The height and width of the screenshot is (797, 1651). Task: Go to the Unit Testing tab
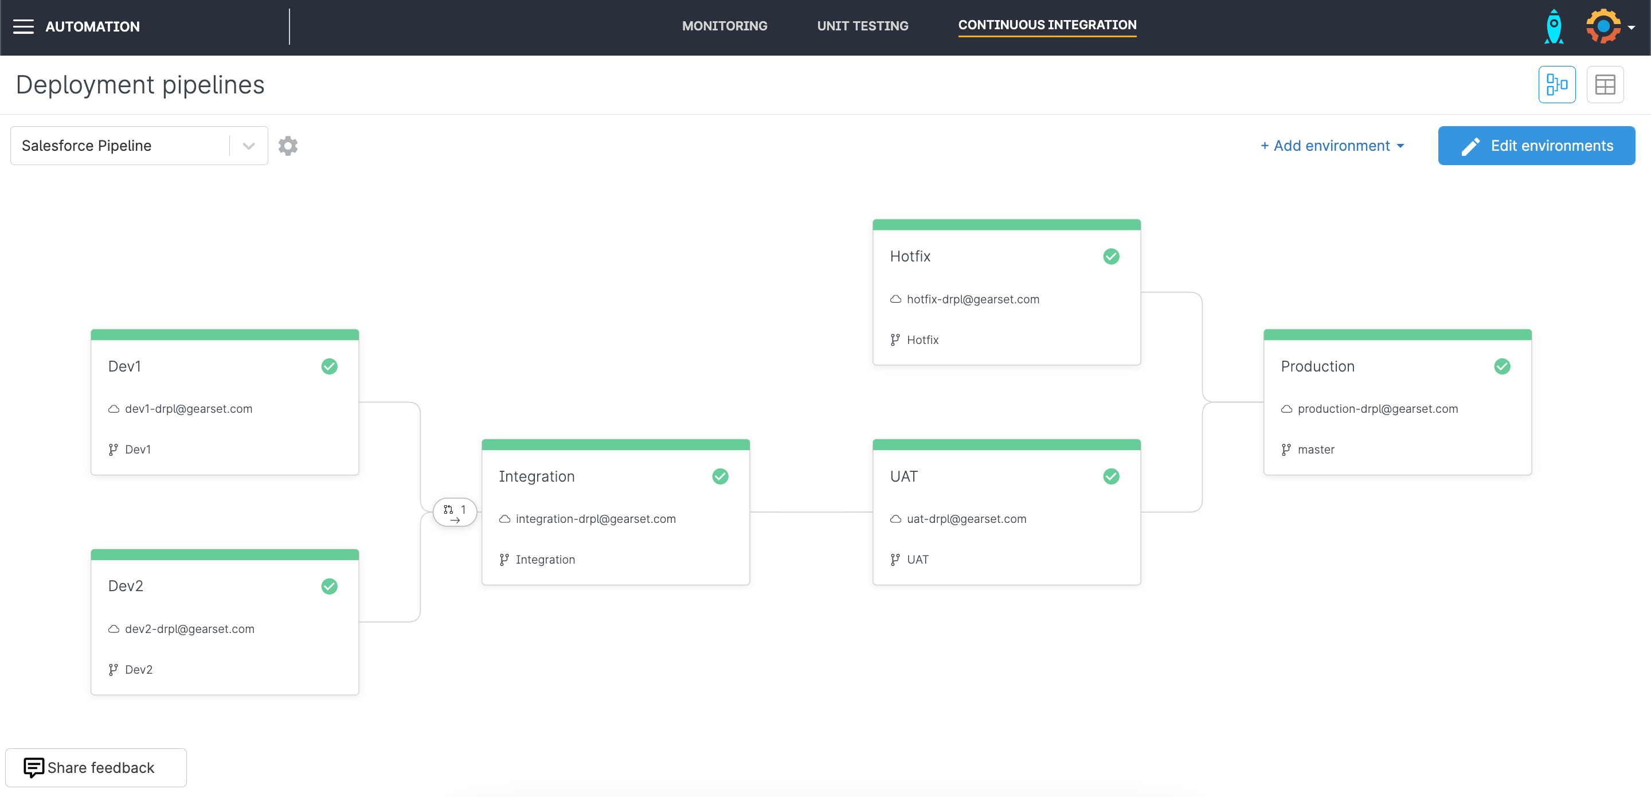coord(862,26)
